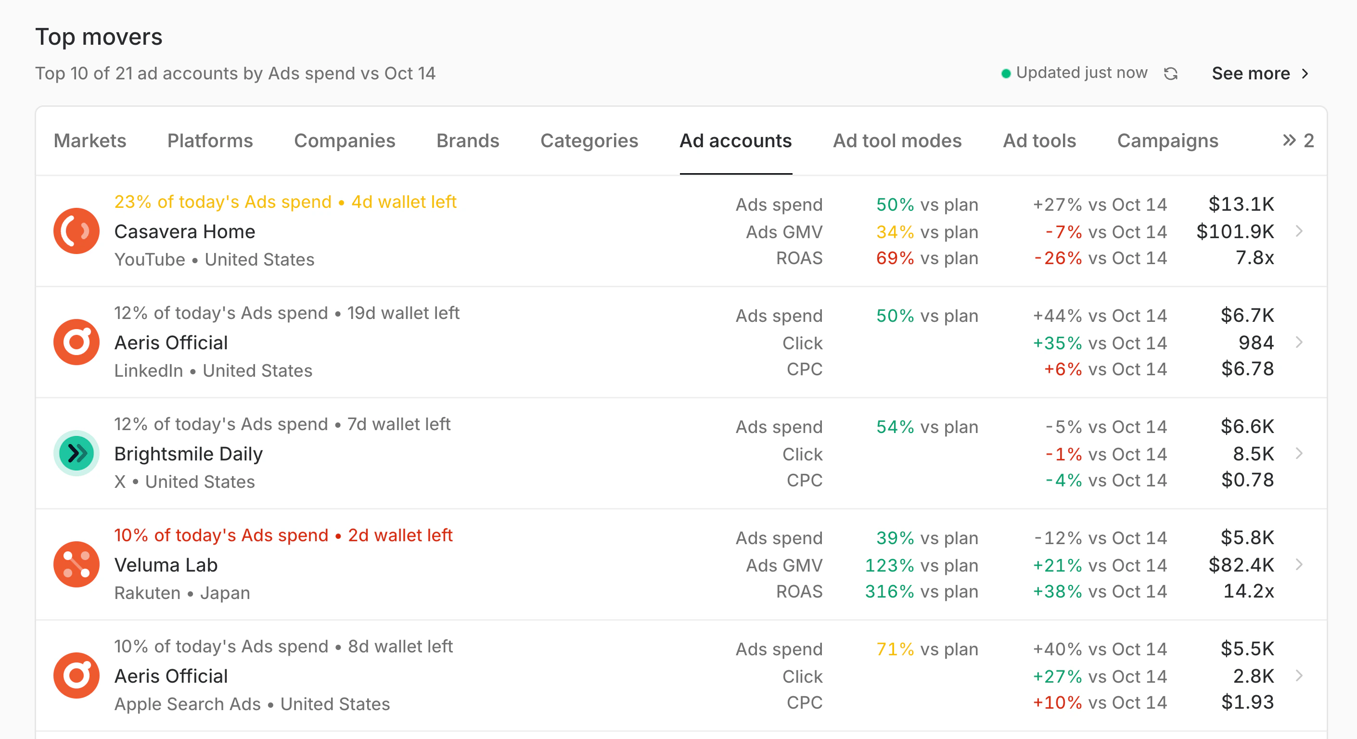Click '23% of today's Ads spend • 4d wallet left'
This screenshot has height=739, width=1357.
285,202
